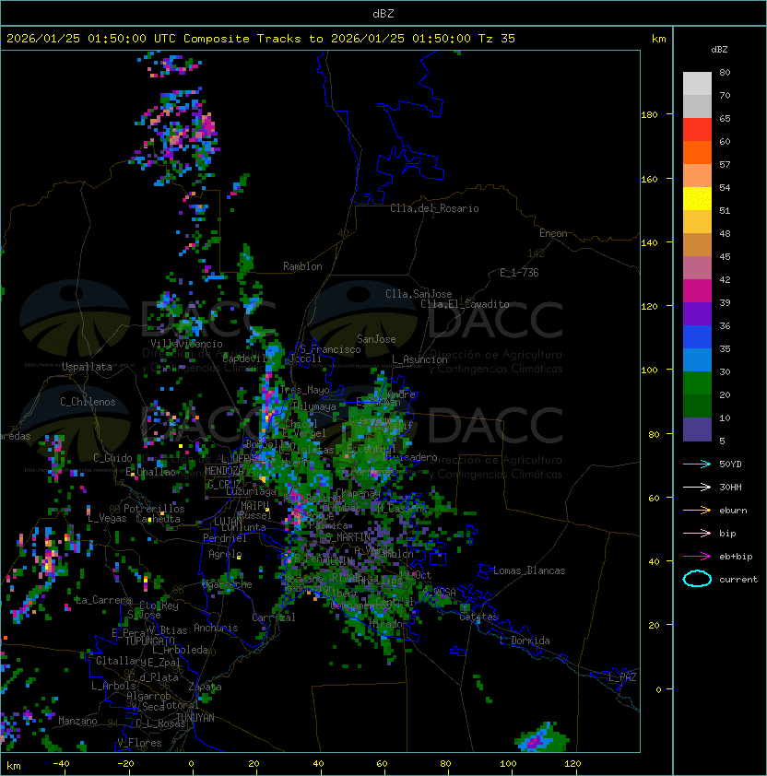The image size is (767, 776).
Task: Click the '50YD' legend label
Action: pyautogui.click(x=730, y=464)
